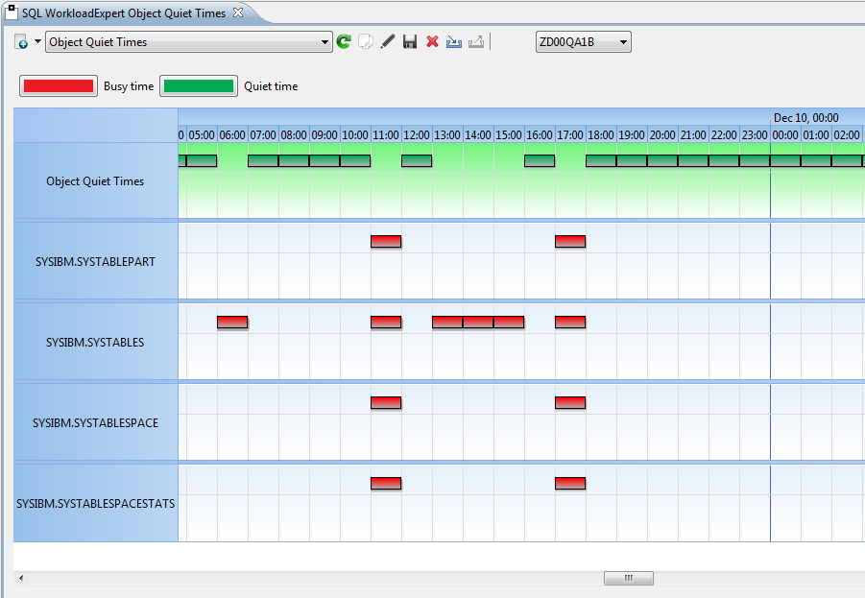This screenshot has width=865, height=598.
Task: Click the red X delete icon
Action: pyautogui.click(x=432, y=42)
